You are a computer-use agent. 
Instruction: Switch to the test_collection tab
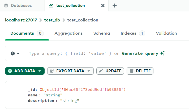point(76,6)
